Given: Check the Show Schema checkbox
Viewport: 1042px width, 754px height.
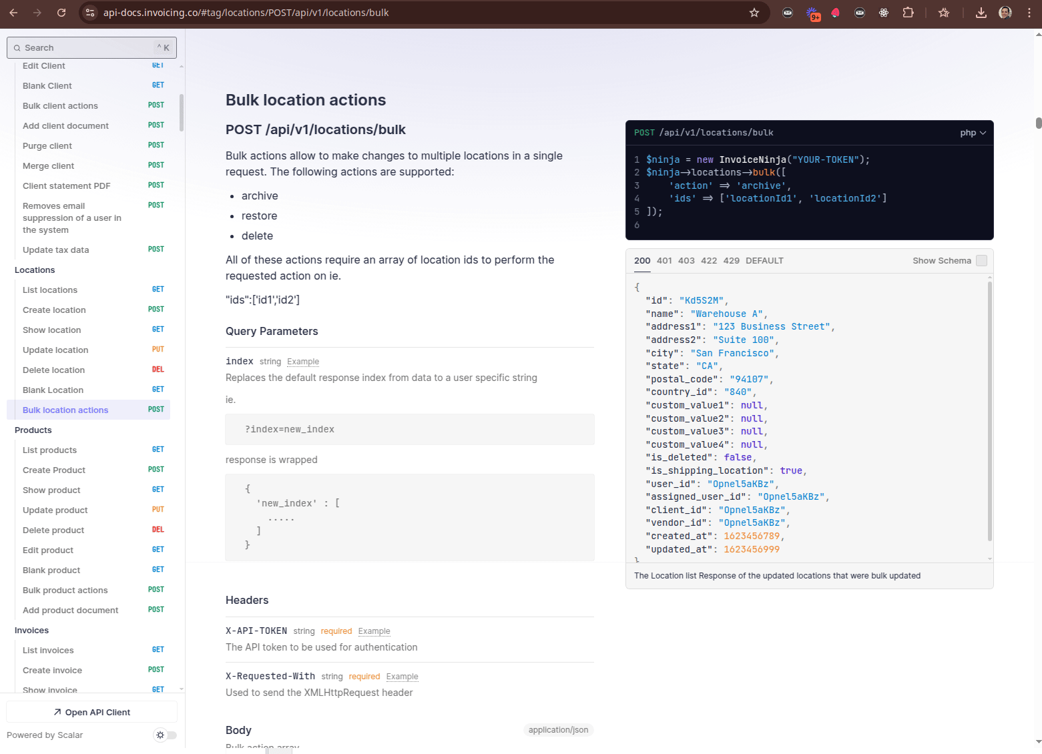Looking at the screenshot, I should click(981, 261).
